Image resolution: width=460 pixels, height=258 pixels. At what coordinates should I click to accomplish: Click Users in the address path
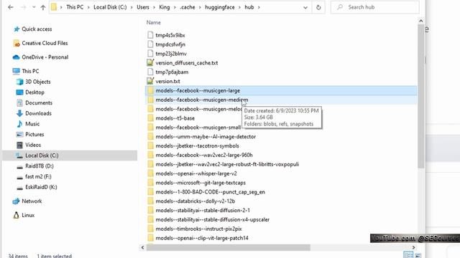coord(143,7)
